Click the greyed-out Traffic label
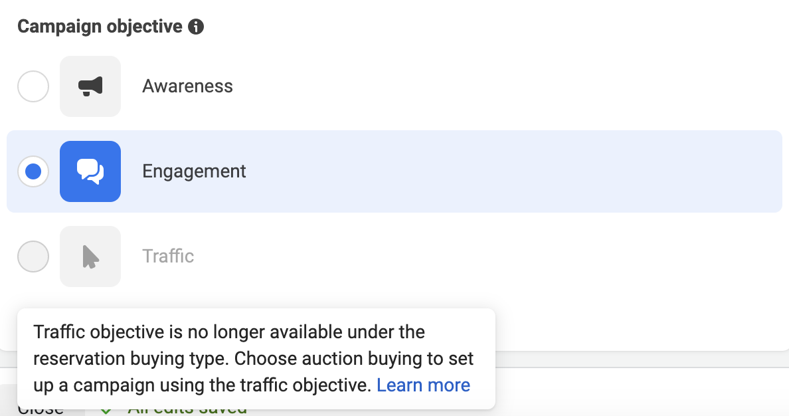Screen dimensions: 789x416 168,257
